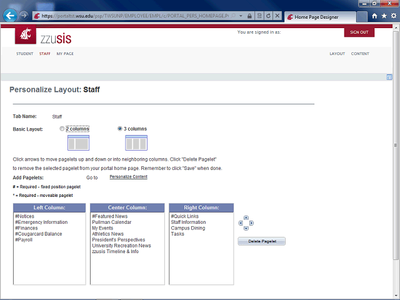Move selected pagelet up with arrow

(246, 218)
